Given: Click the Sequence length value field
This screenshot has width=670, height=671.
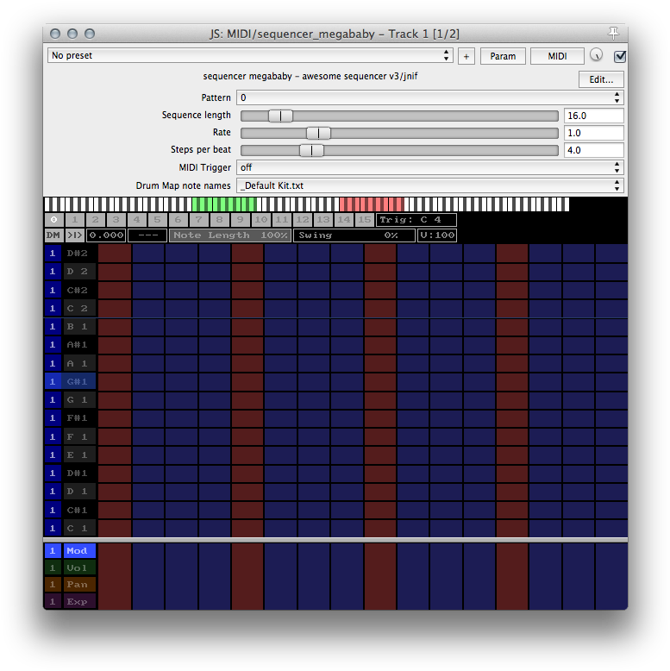Looking at the screenshot, I should pos(593,116).
